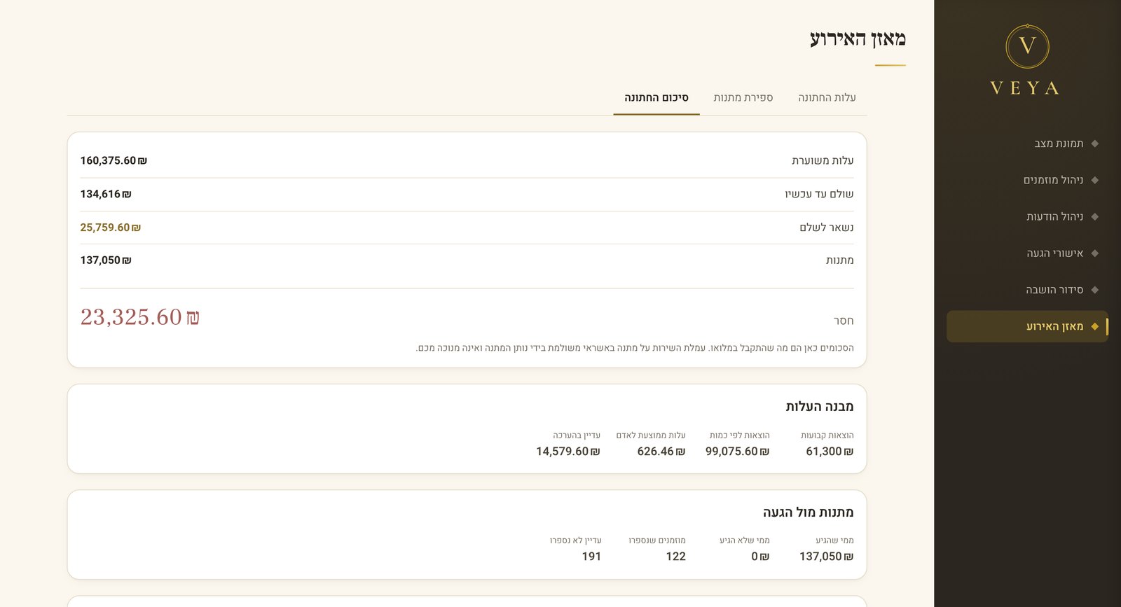Click the diamond icon beside תמונת מצב
1121x607 pixels.
pos(1094,144)
